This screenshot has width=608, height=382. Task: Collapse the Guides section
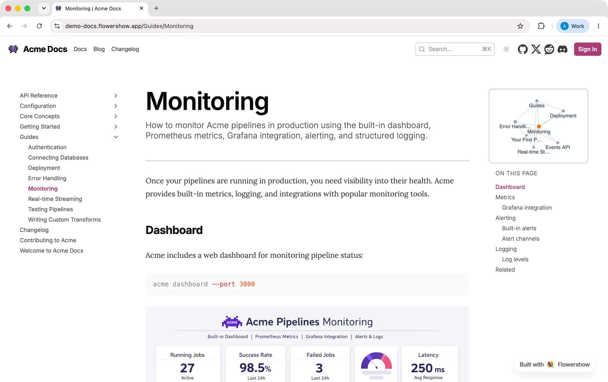[x=116, y=137]
